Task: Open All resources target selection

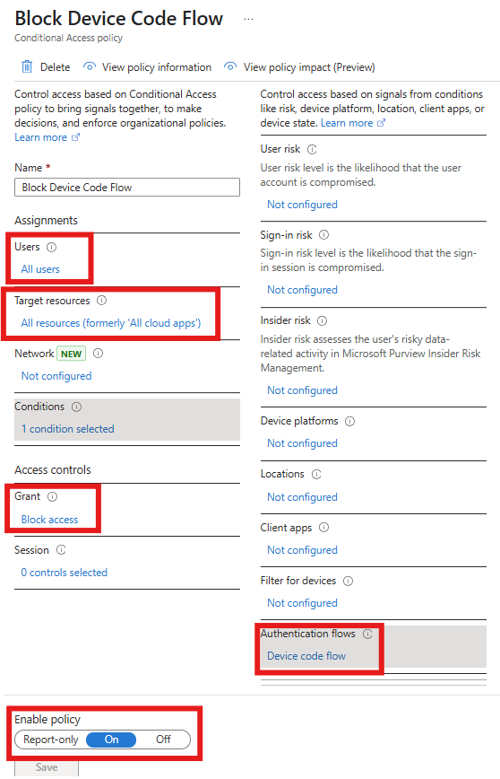Action: [x=110, y=323]
